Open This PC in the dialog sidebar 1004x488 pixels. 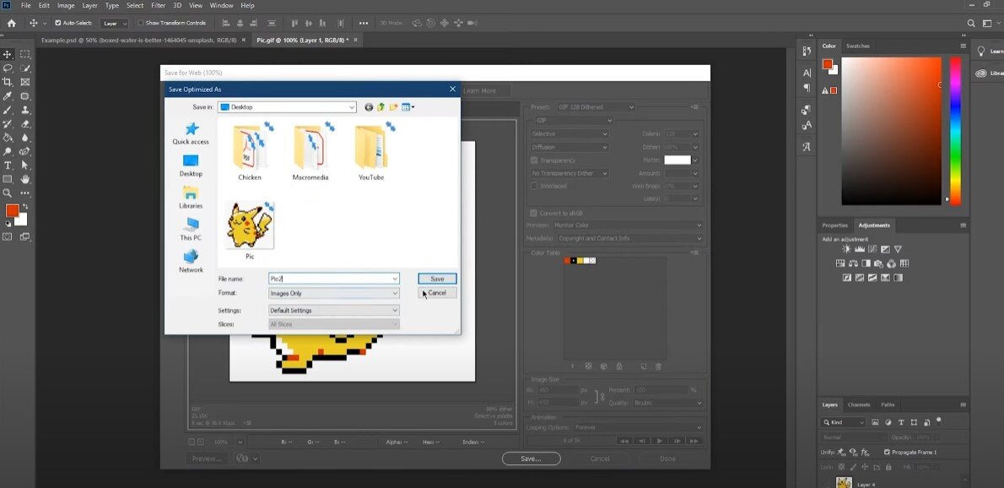pyautogui.click(x=191, y=225)
